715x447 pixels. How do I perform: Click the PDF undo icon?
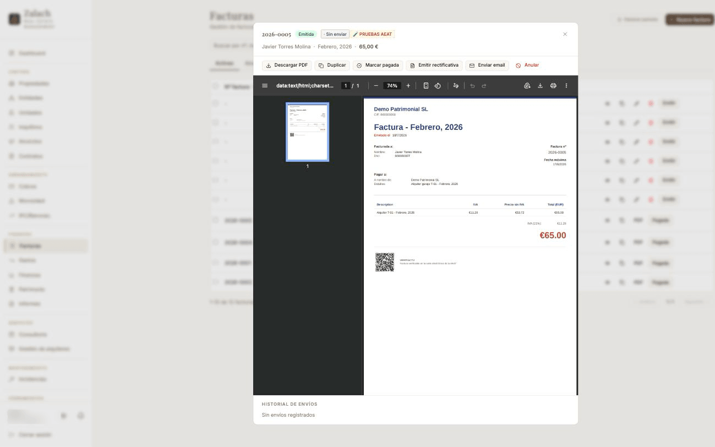(472, 85)
